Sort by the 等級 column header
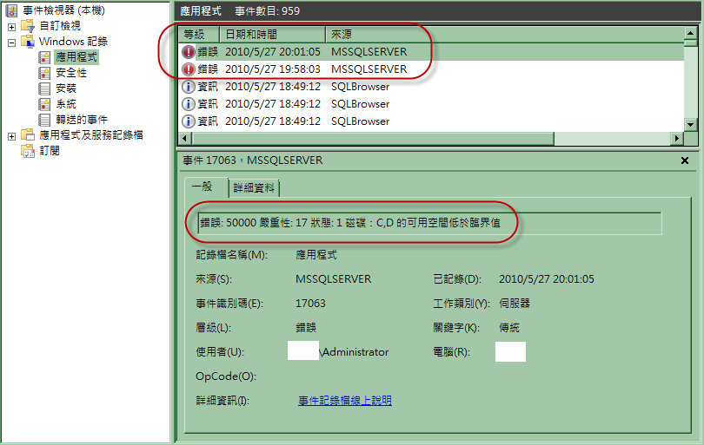Screen dimensions: 704x445 199,34
